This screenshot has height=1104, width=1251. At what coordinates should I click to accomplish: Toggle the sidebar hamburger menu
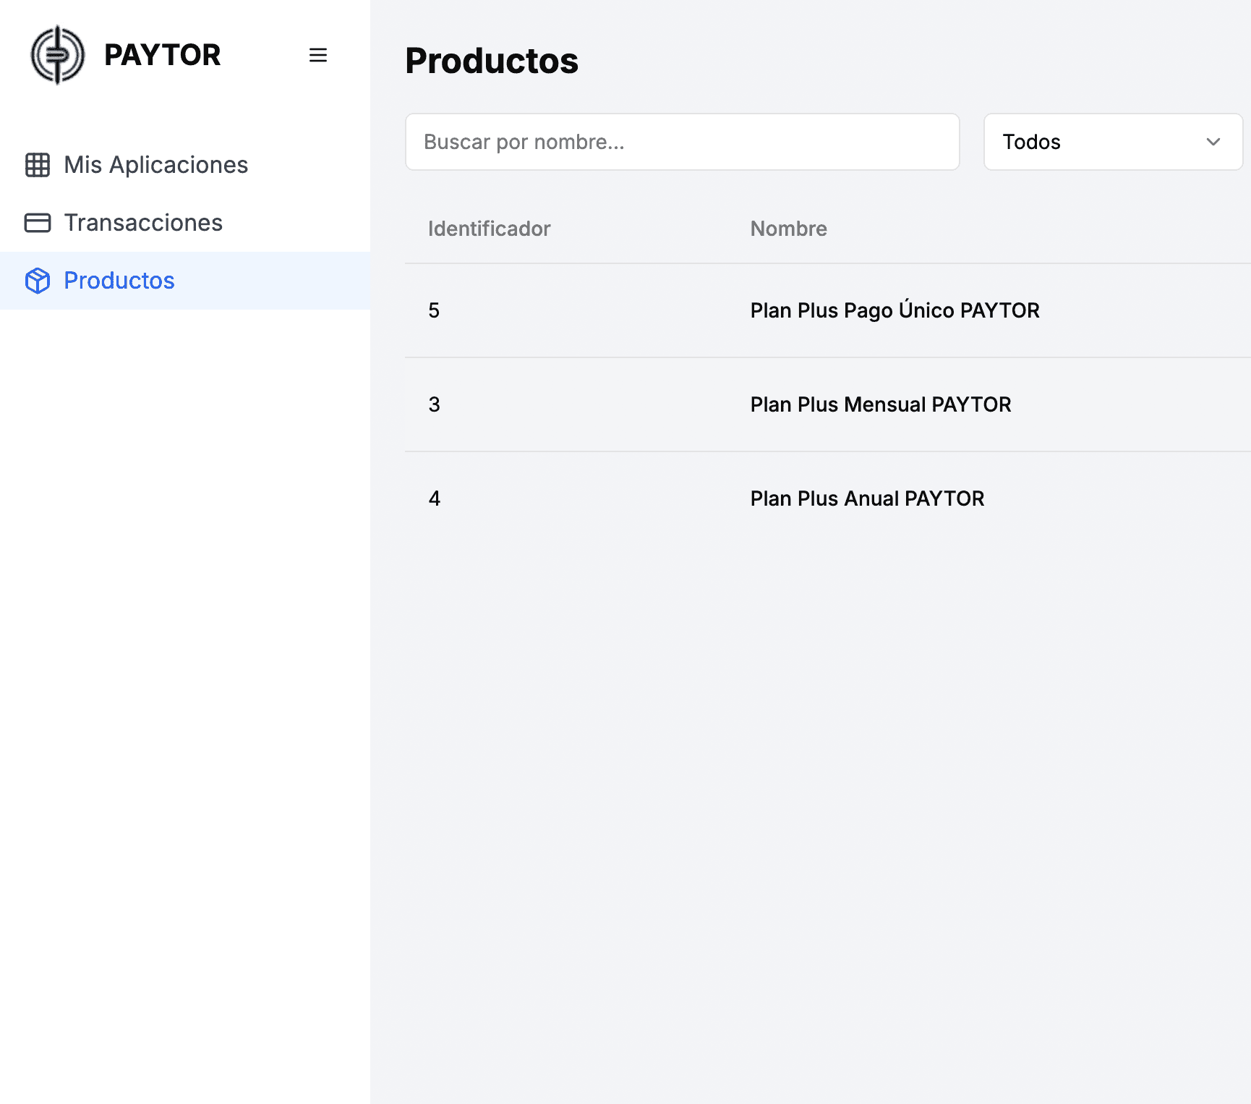tap(318, 55)
